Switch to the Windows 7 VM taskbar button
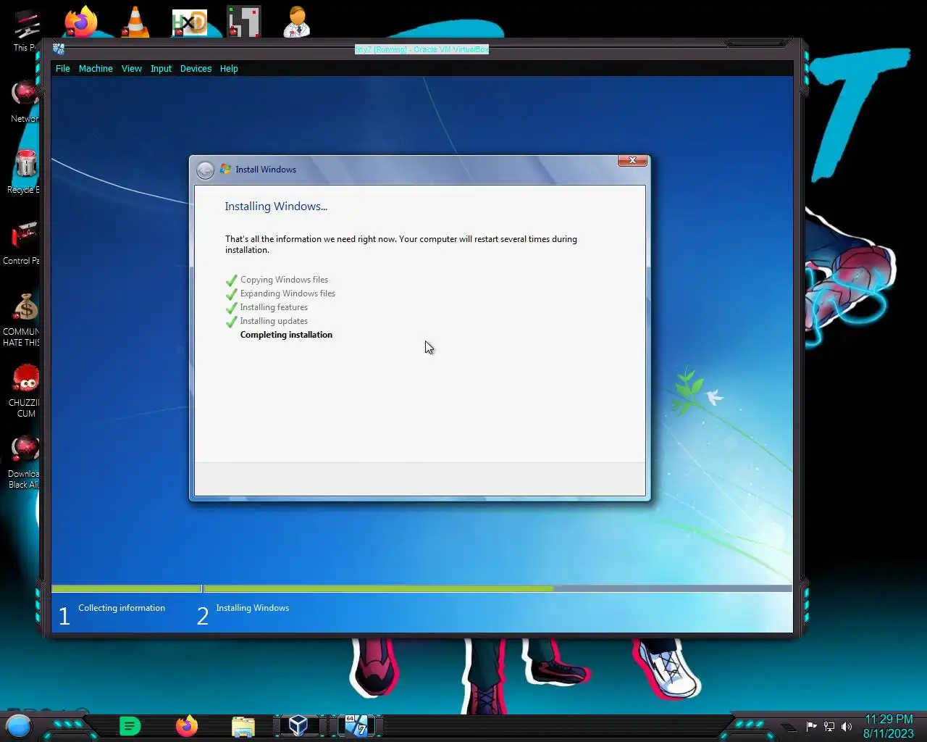Screen dimensions: 927x742 [x=356, y=725]
